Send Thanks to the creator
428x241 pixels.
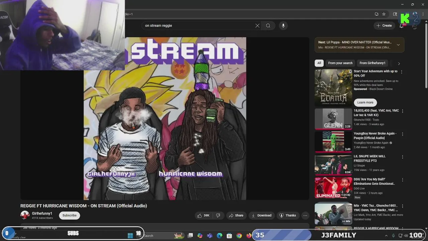pyautogui.click(x=288, y=216)
